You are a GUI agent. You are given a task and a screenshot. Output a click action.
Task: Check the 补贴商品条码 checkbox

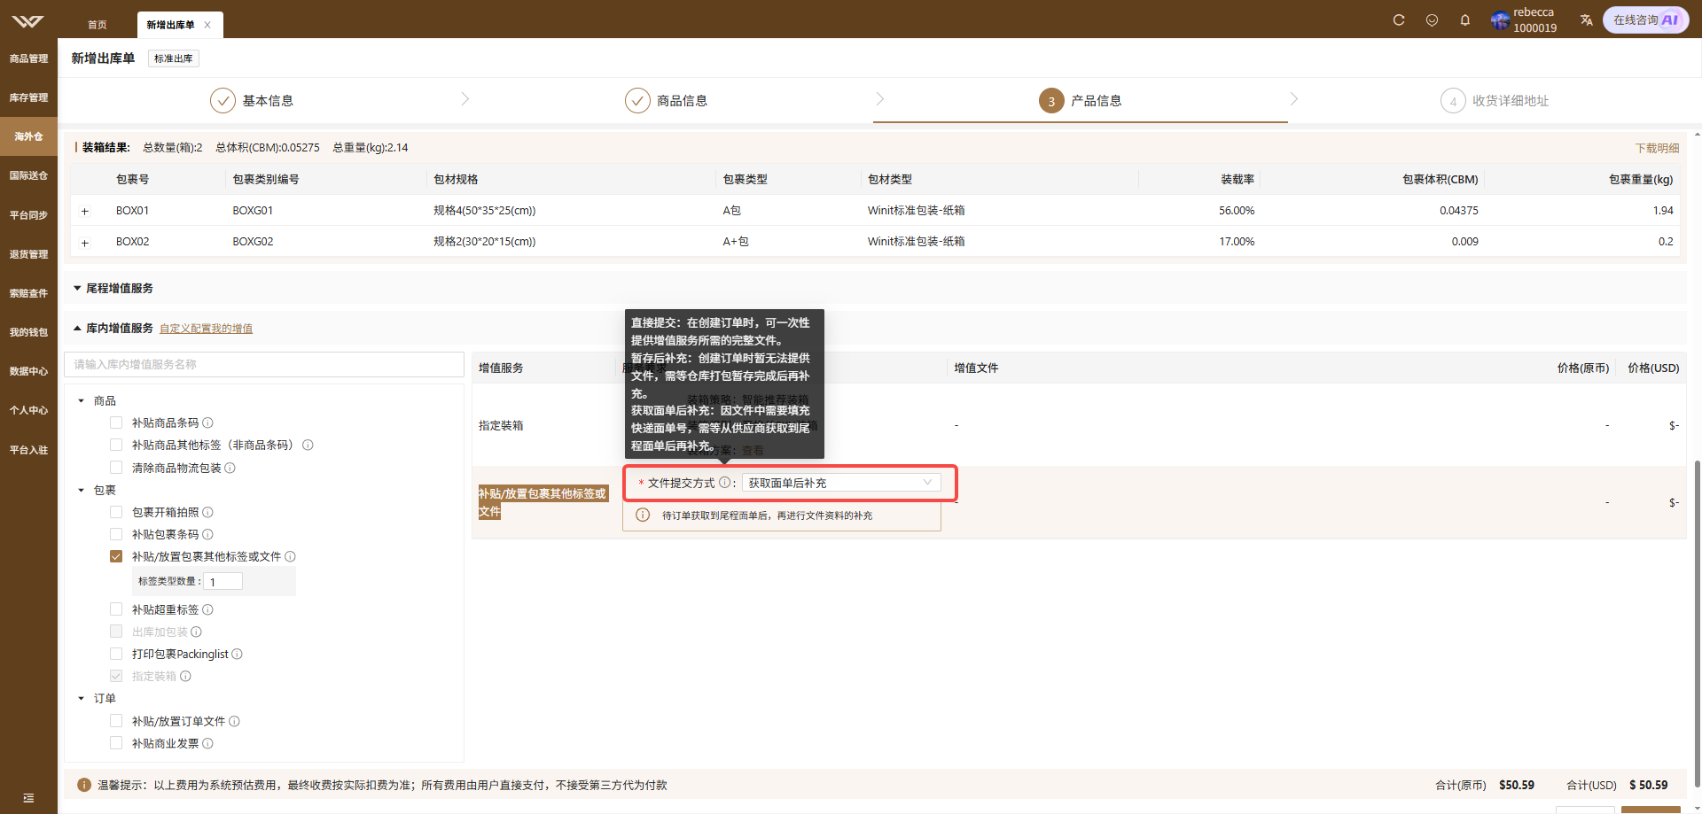click(116, 423)
